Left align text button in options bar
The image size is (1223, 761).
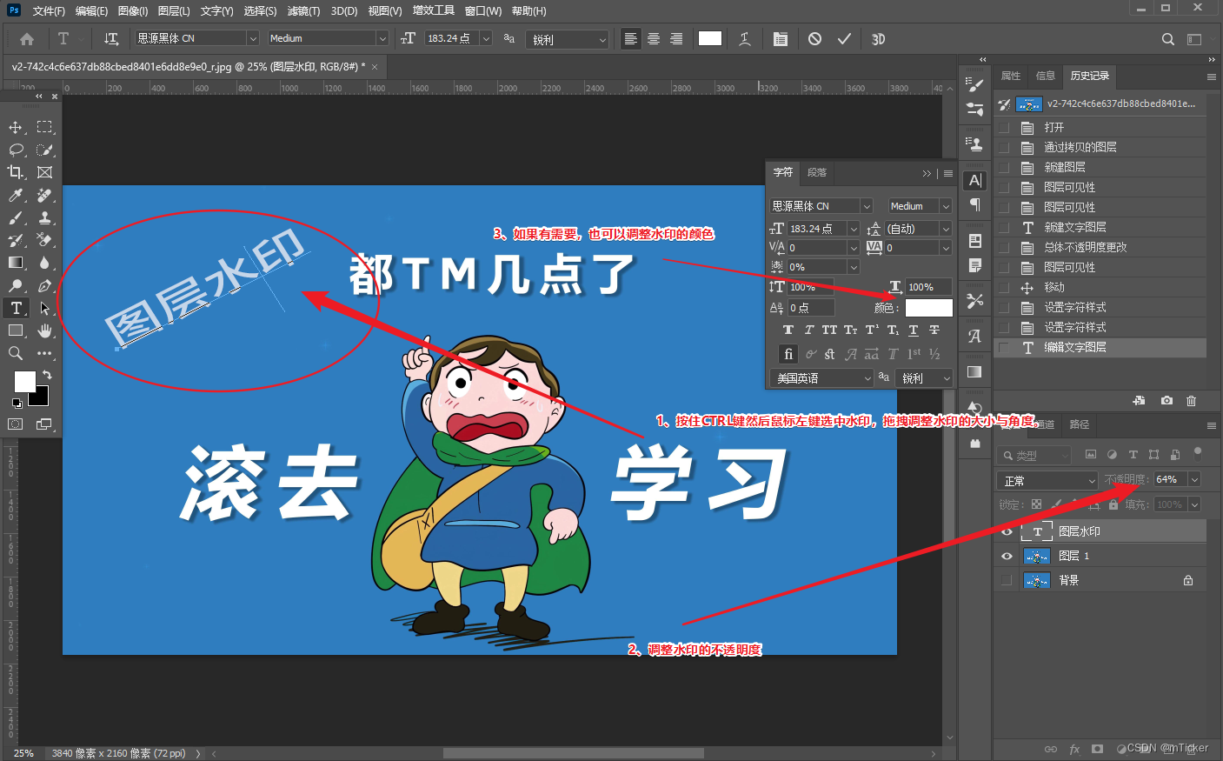point(630,39)
